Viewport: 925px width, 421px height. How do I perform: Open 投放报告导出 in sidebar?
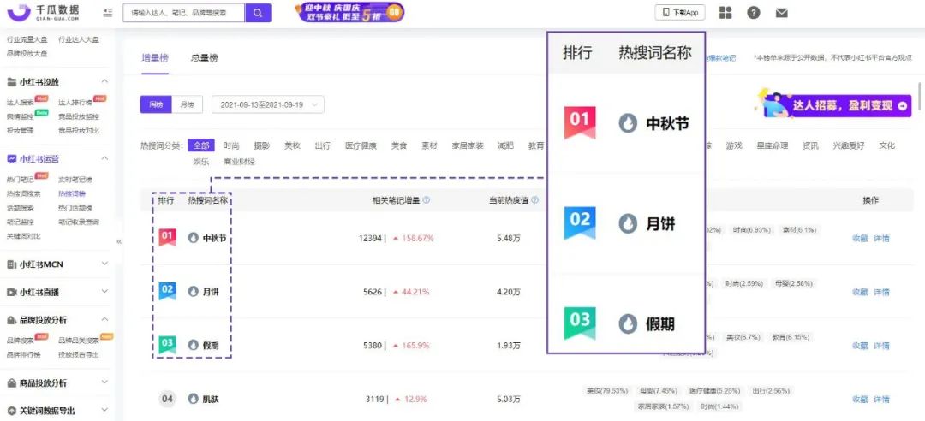pos(79,355)
